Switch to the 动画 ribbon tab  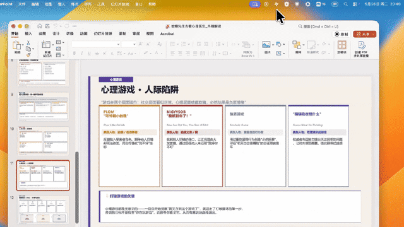coord(83,34)
